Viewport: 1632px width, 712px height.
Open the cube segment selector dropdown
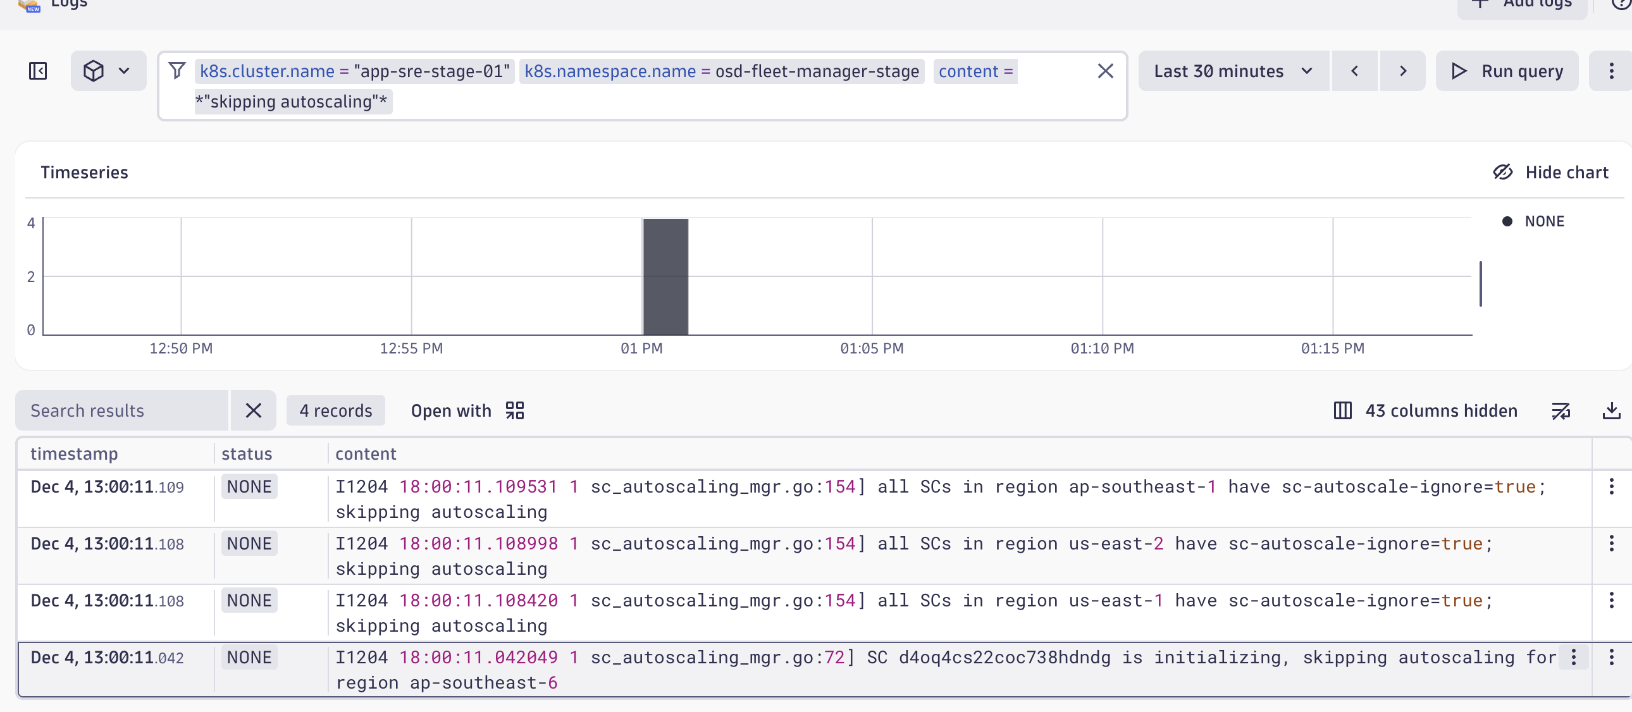pos(108,71)
